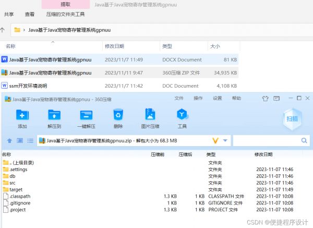Screen dimensions: 313x228
Task: Click the folder icon in Explorer address bar
Action: coord(17,30)
